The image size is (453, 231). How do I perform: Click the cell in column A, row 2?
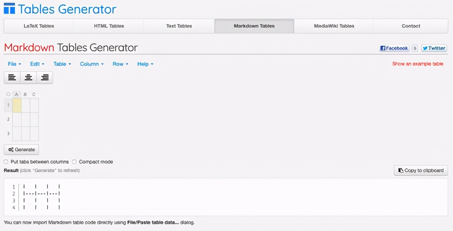17,119
